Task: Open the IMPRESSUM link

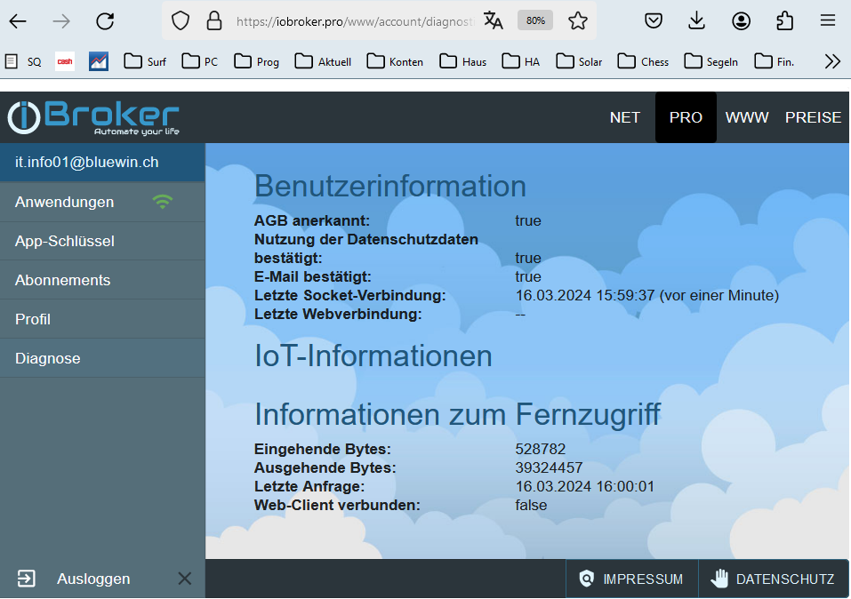Action: click(x=631, y=579)
